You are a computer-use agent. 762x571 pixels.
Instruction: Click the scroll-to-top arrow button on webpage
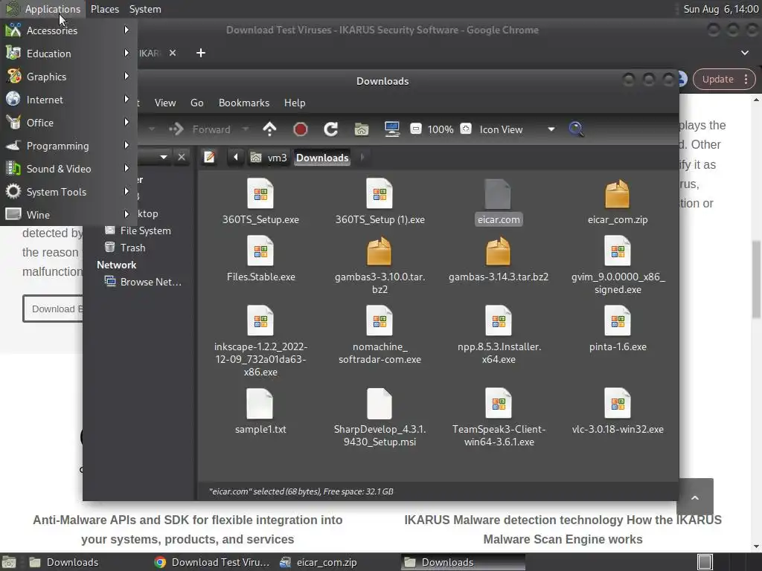pyautogui.click(x=695, y=497)
